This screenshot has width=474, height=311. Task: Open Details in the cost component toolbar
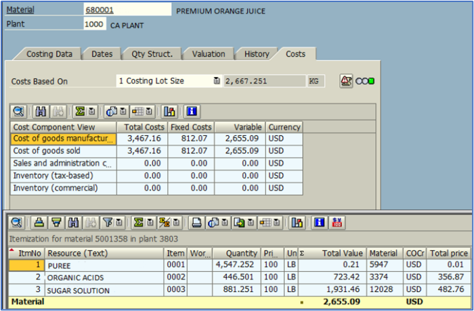point(18,112)
